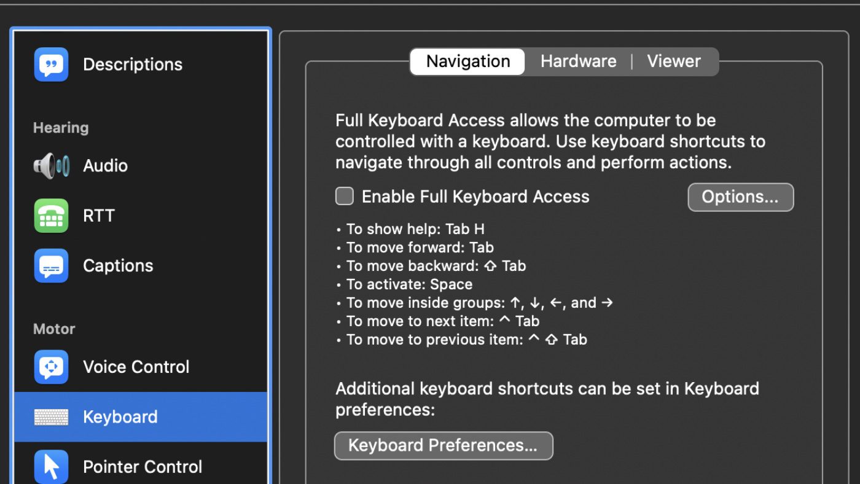Click the Descriptions speech bubble icon
The height and width of the screenshot is (484, 860).
click(x=51, y=64)
